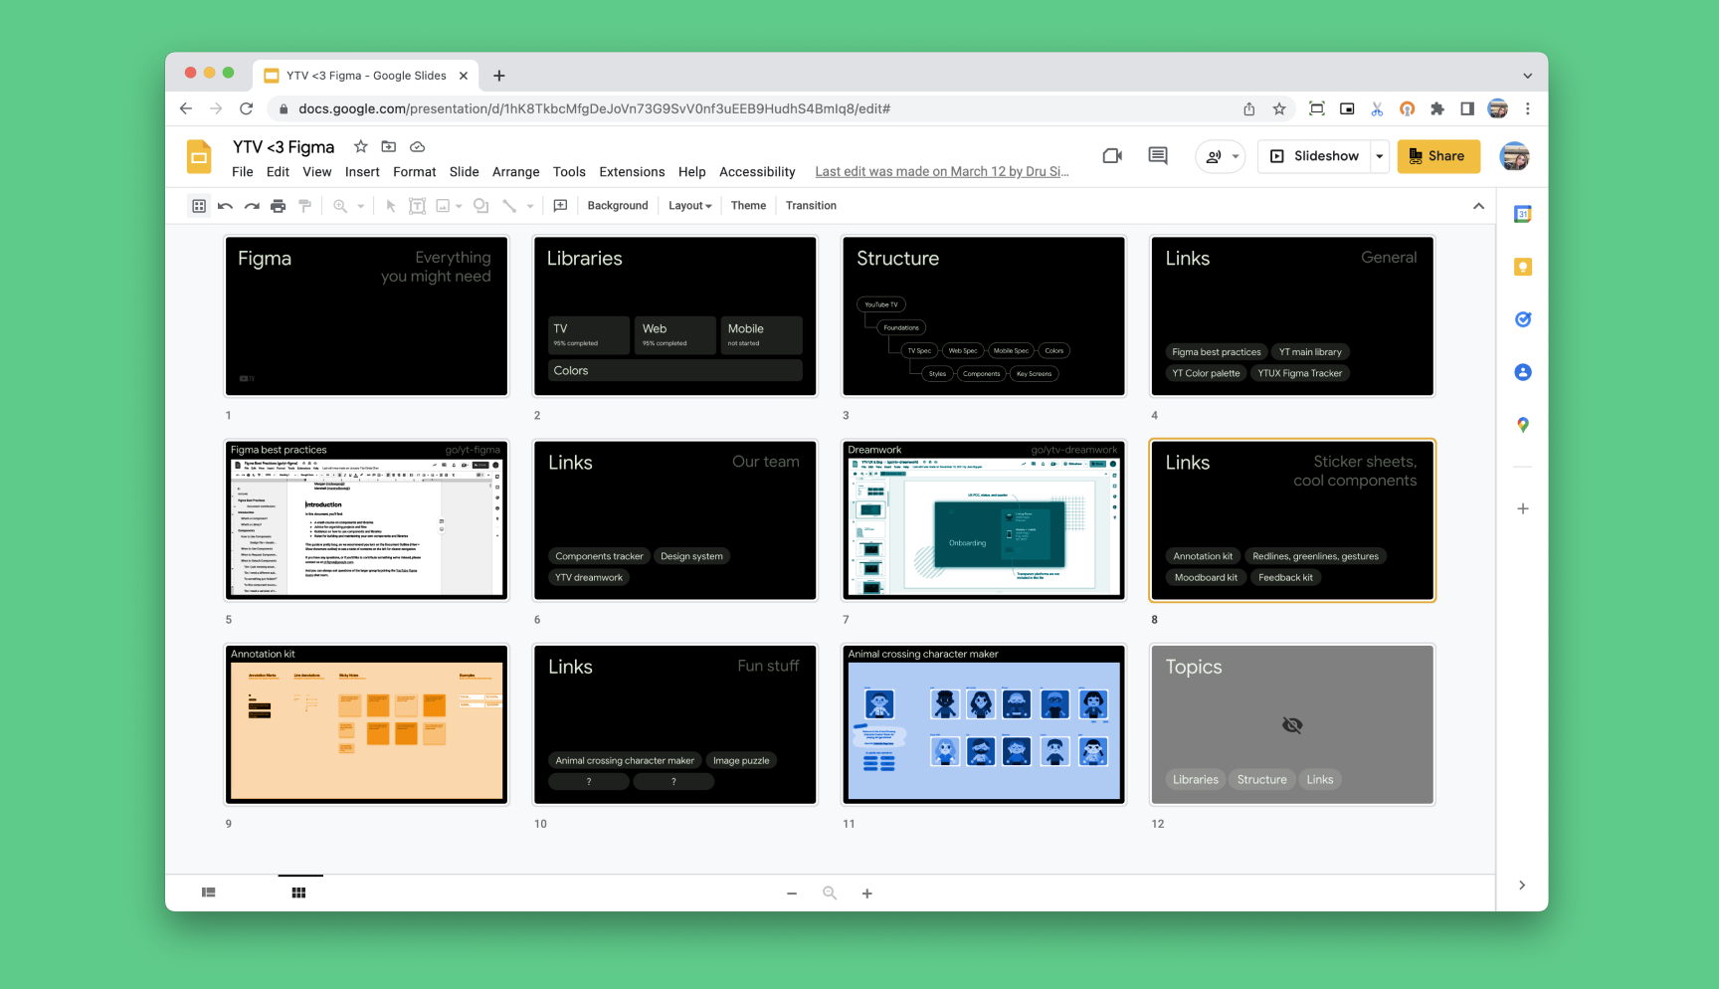Open the Format menu
Image resolution: width=1719 pixels, height=989 pixels.
tap(415, 172)
